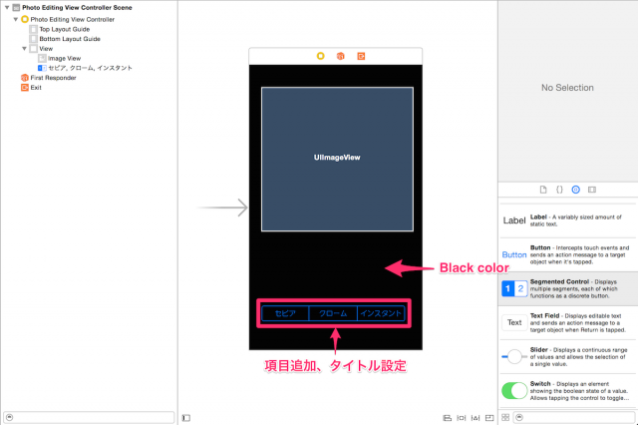Click the Bottom Layout Guide icon
The height and width of the screenshot is (425, 638).
point(33,39)
